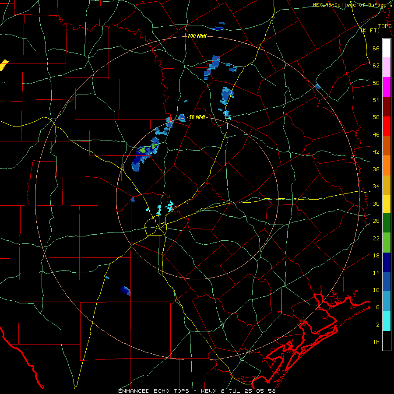
Task: Pick the bright yellow scale swatch
Action: (387, 204)
